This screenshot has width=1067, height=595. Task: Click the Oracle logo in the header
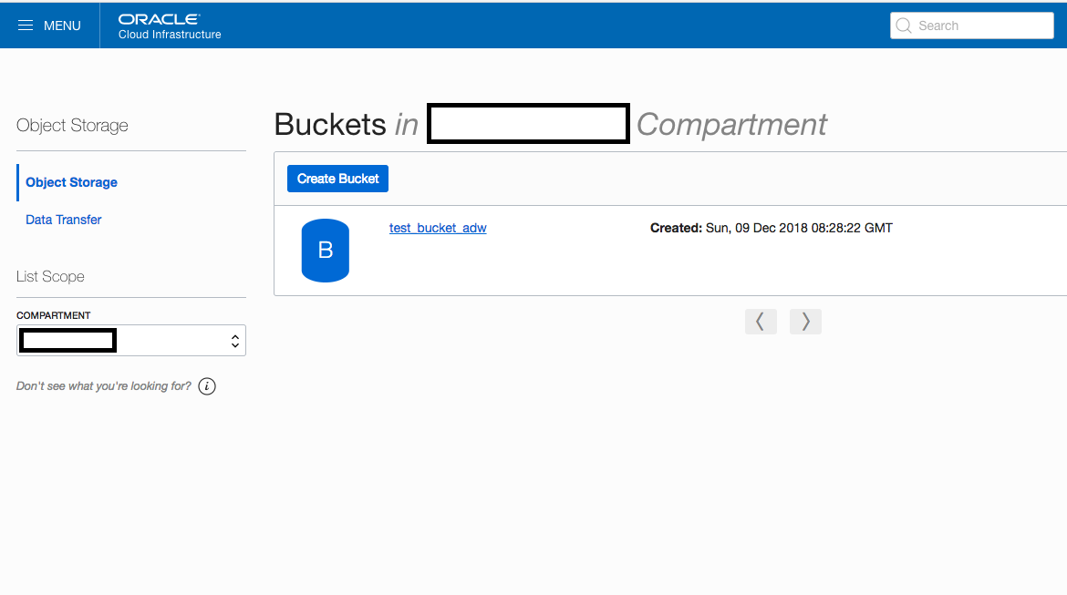[160, 19]
